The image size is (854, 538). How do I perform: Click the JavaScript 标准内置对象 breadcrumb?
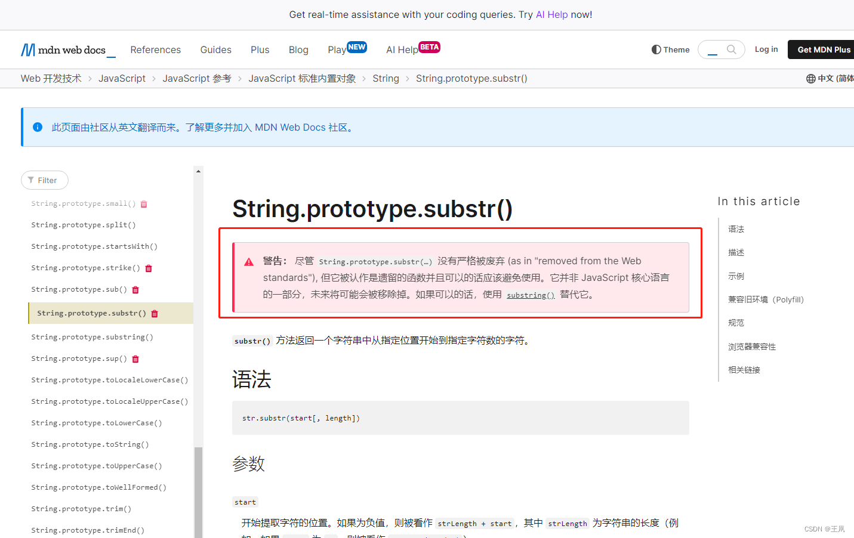302,78
